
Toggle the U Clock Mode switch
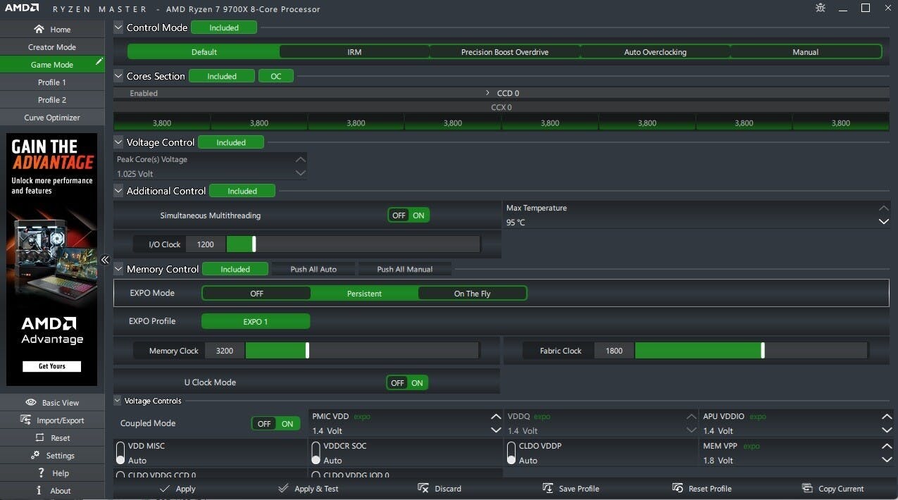point(407,383)
